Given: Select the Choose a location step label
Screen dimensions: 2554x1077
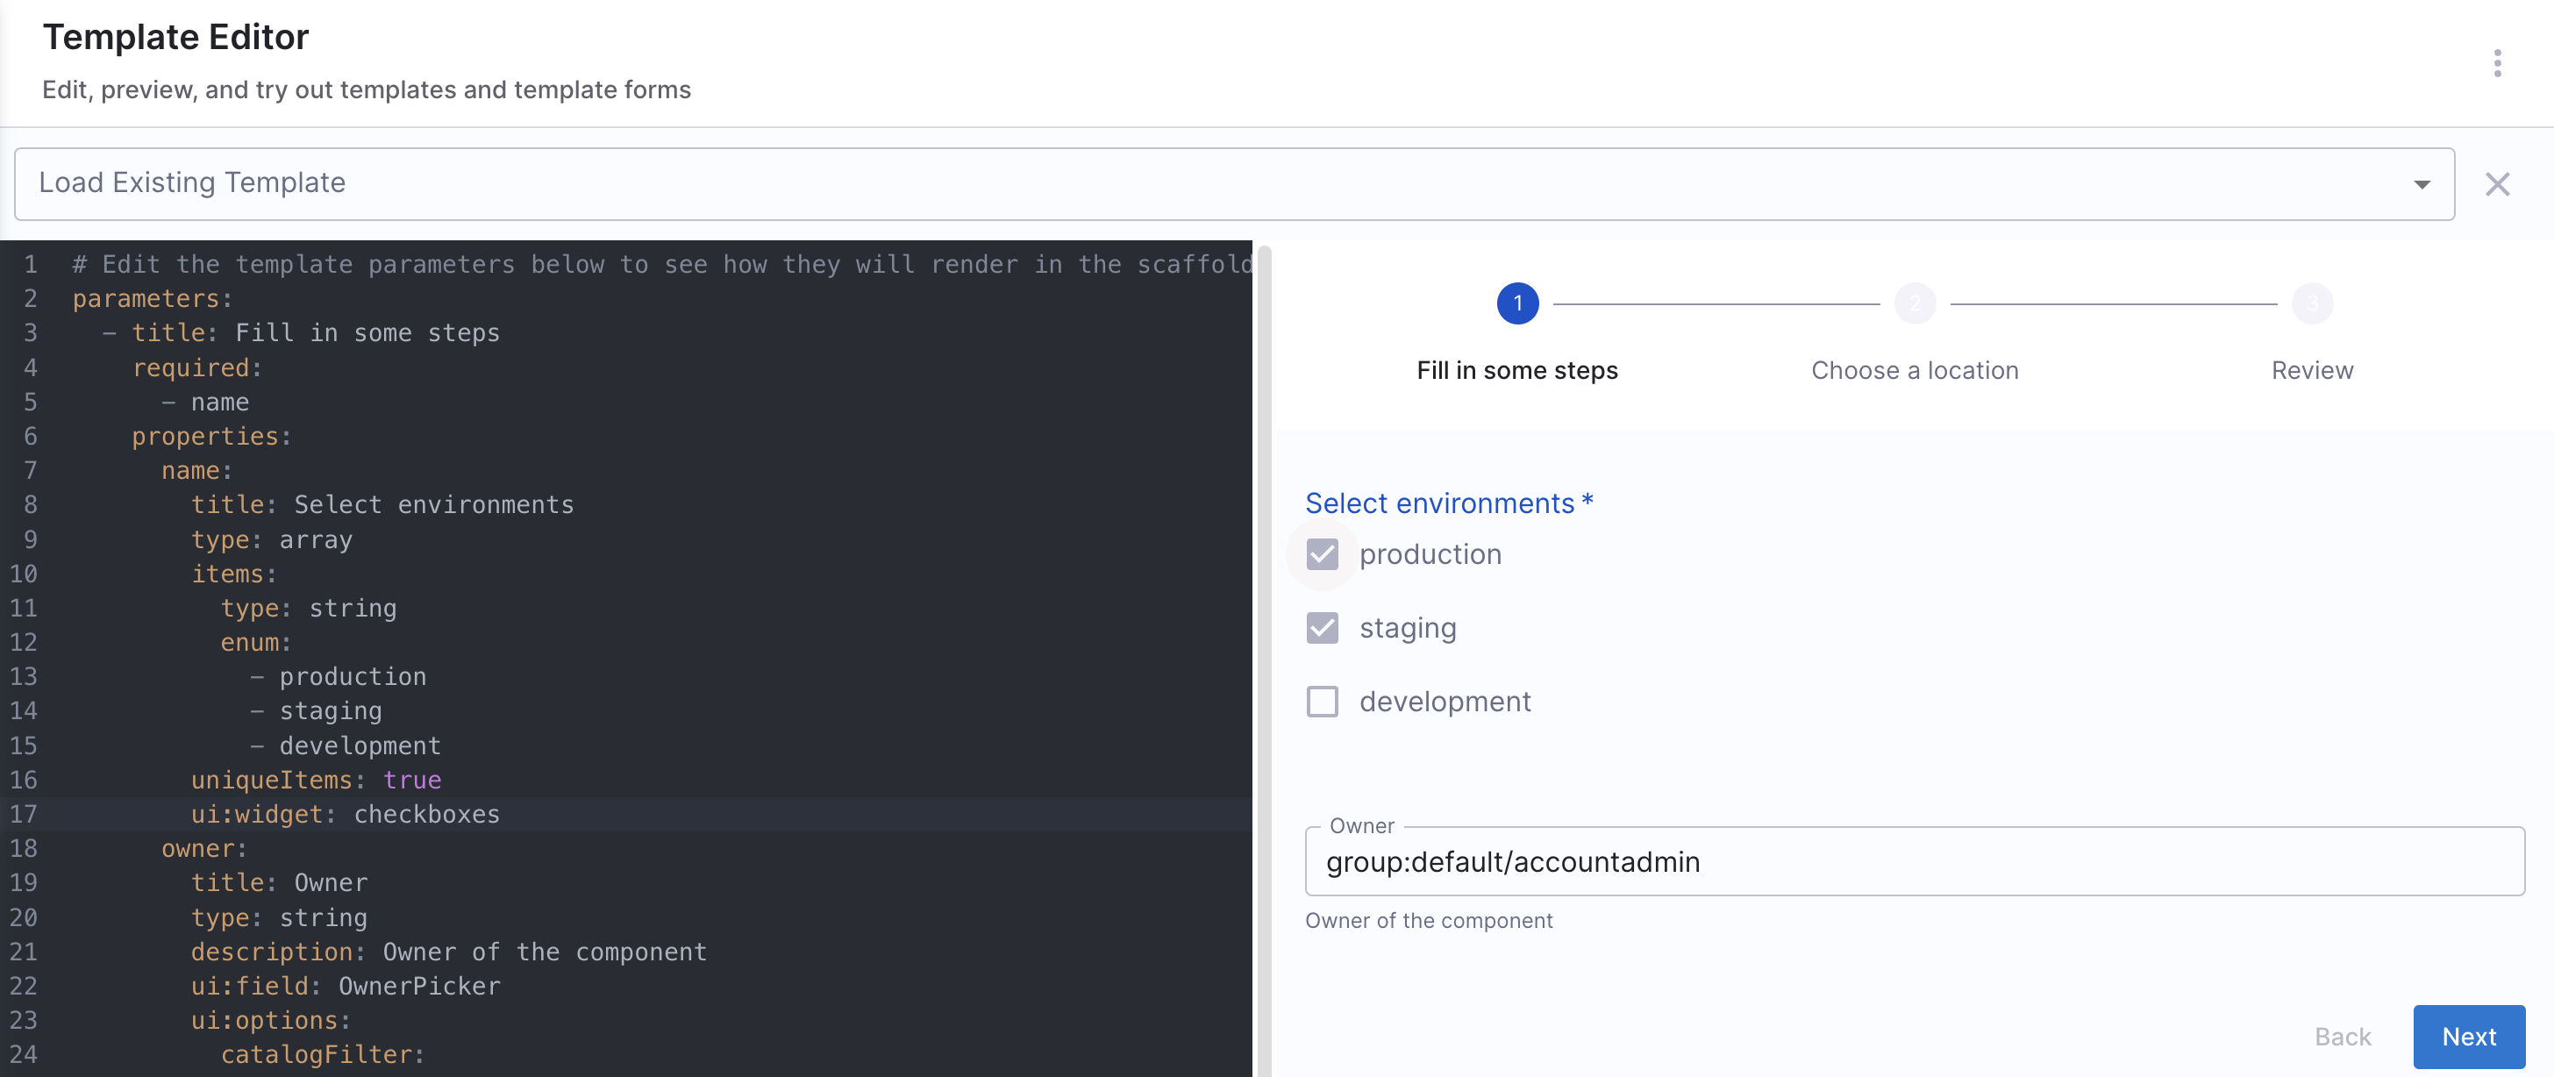Looking at the screenshot, I should [x=1915, y=370].
